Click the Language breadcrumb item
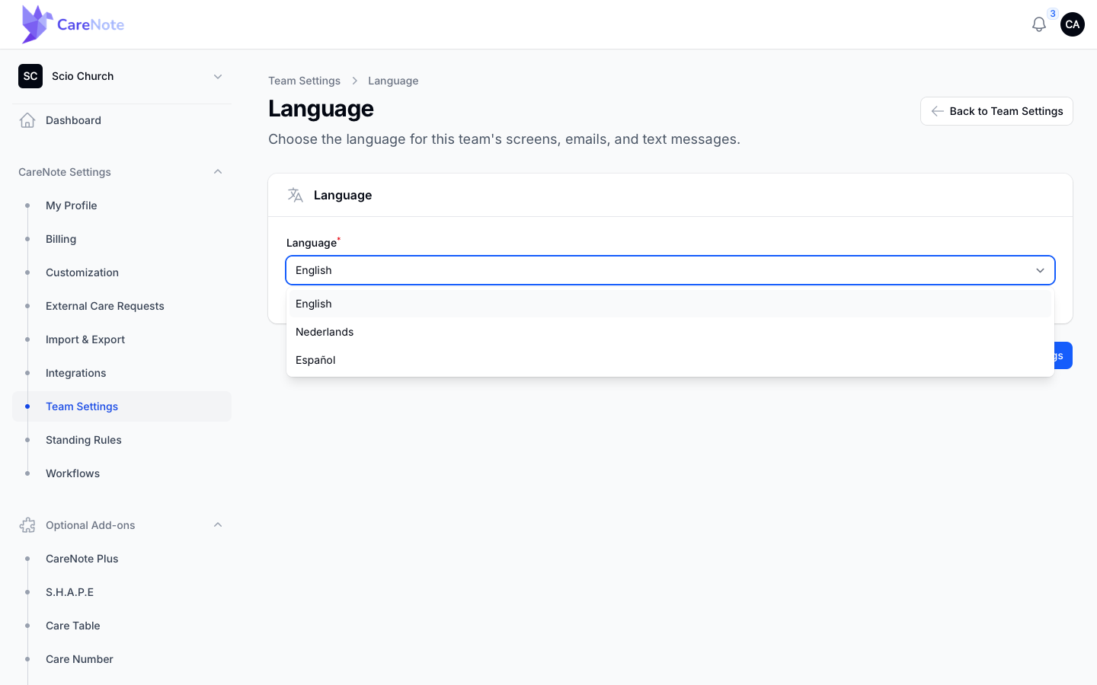This screenshot has height=685, width=1097. click(x=393, y=81)
